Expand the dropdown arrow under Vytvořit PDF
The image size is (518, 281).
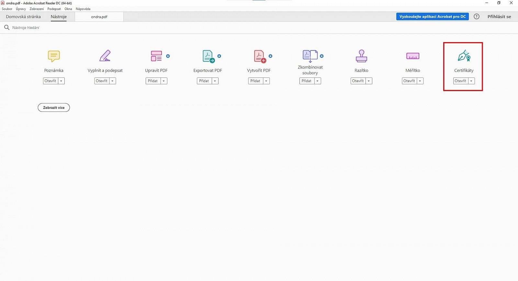[266, 81]
